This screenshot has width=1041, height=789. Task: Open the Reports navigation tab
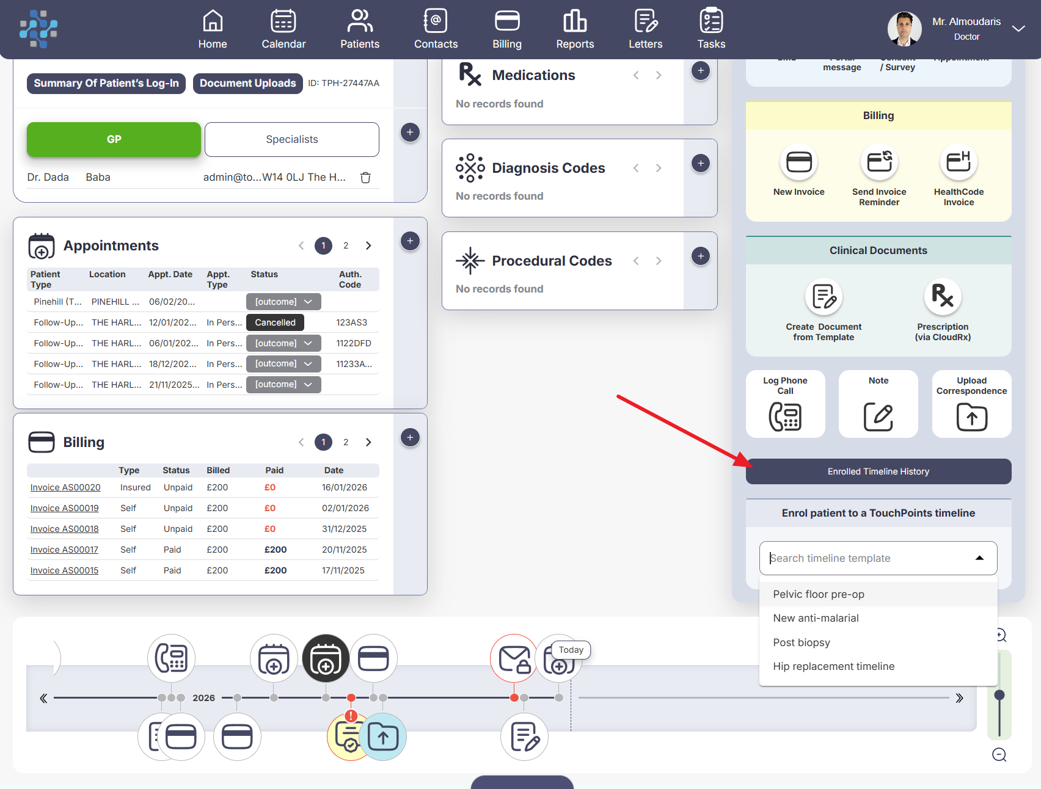[x=574, y=29]
